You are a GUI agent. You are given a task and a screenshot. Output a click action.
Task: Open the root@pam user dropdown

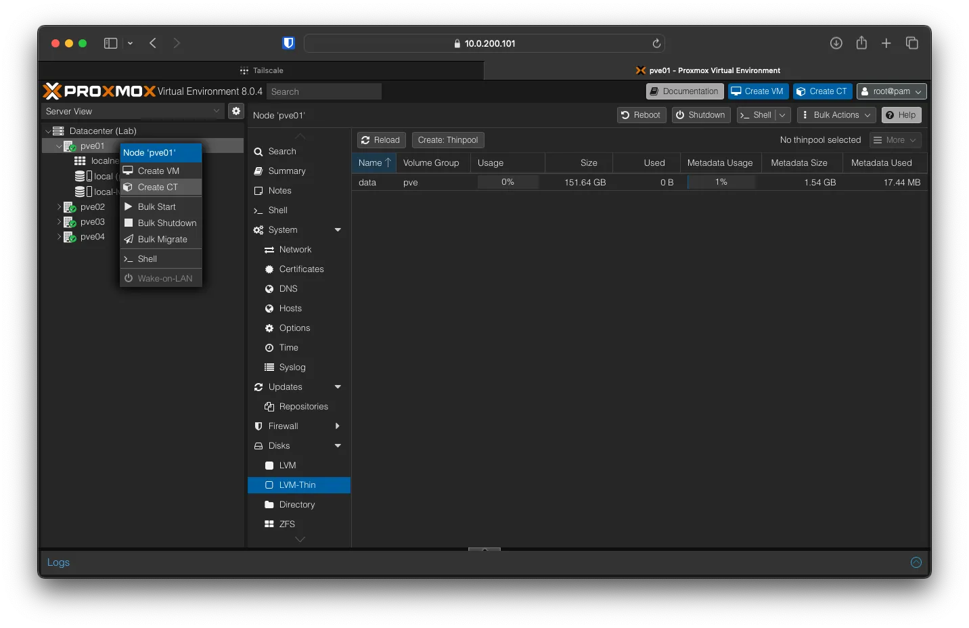pyautogui.click(x=891, y=91)
